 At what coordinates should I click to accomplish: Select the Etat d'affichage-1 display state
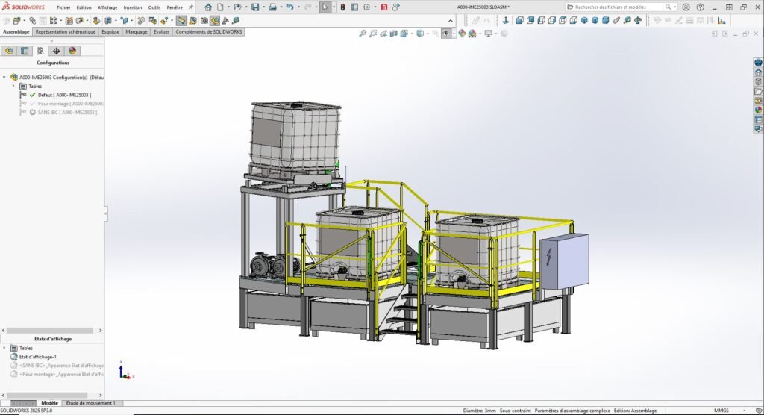[37, 357]
